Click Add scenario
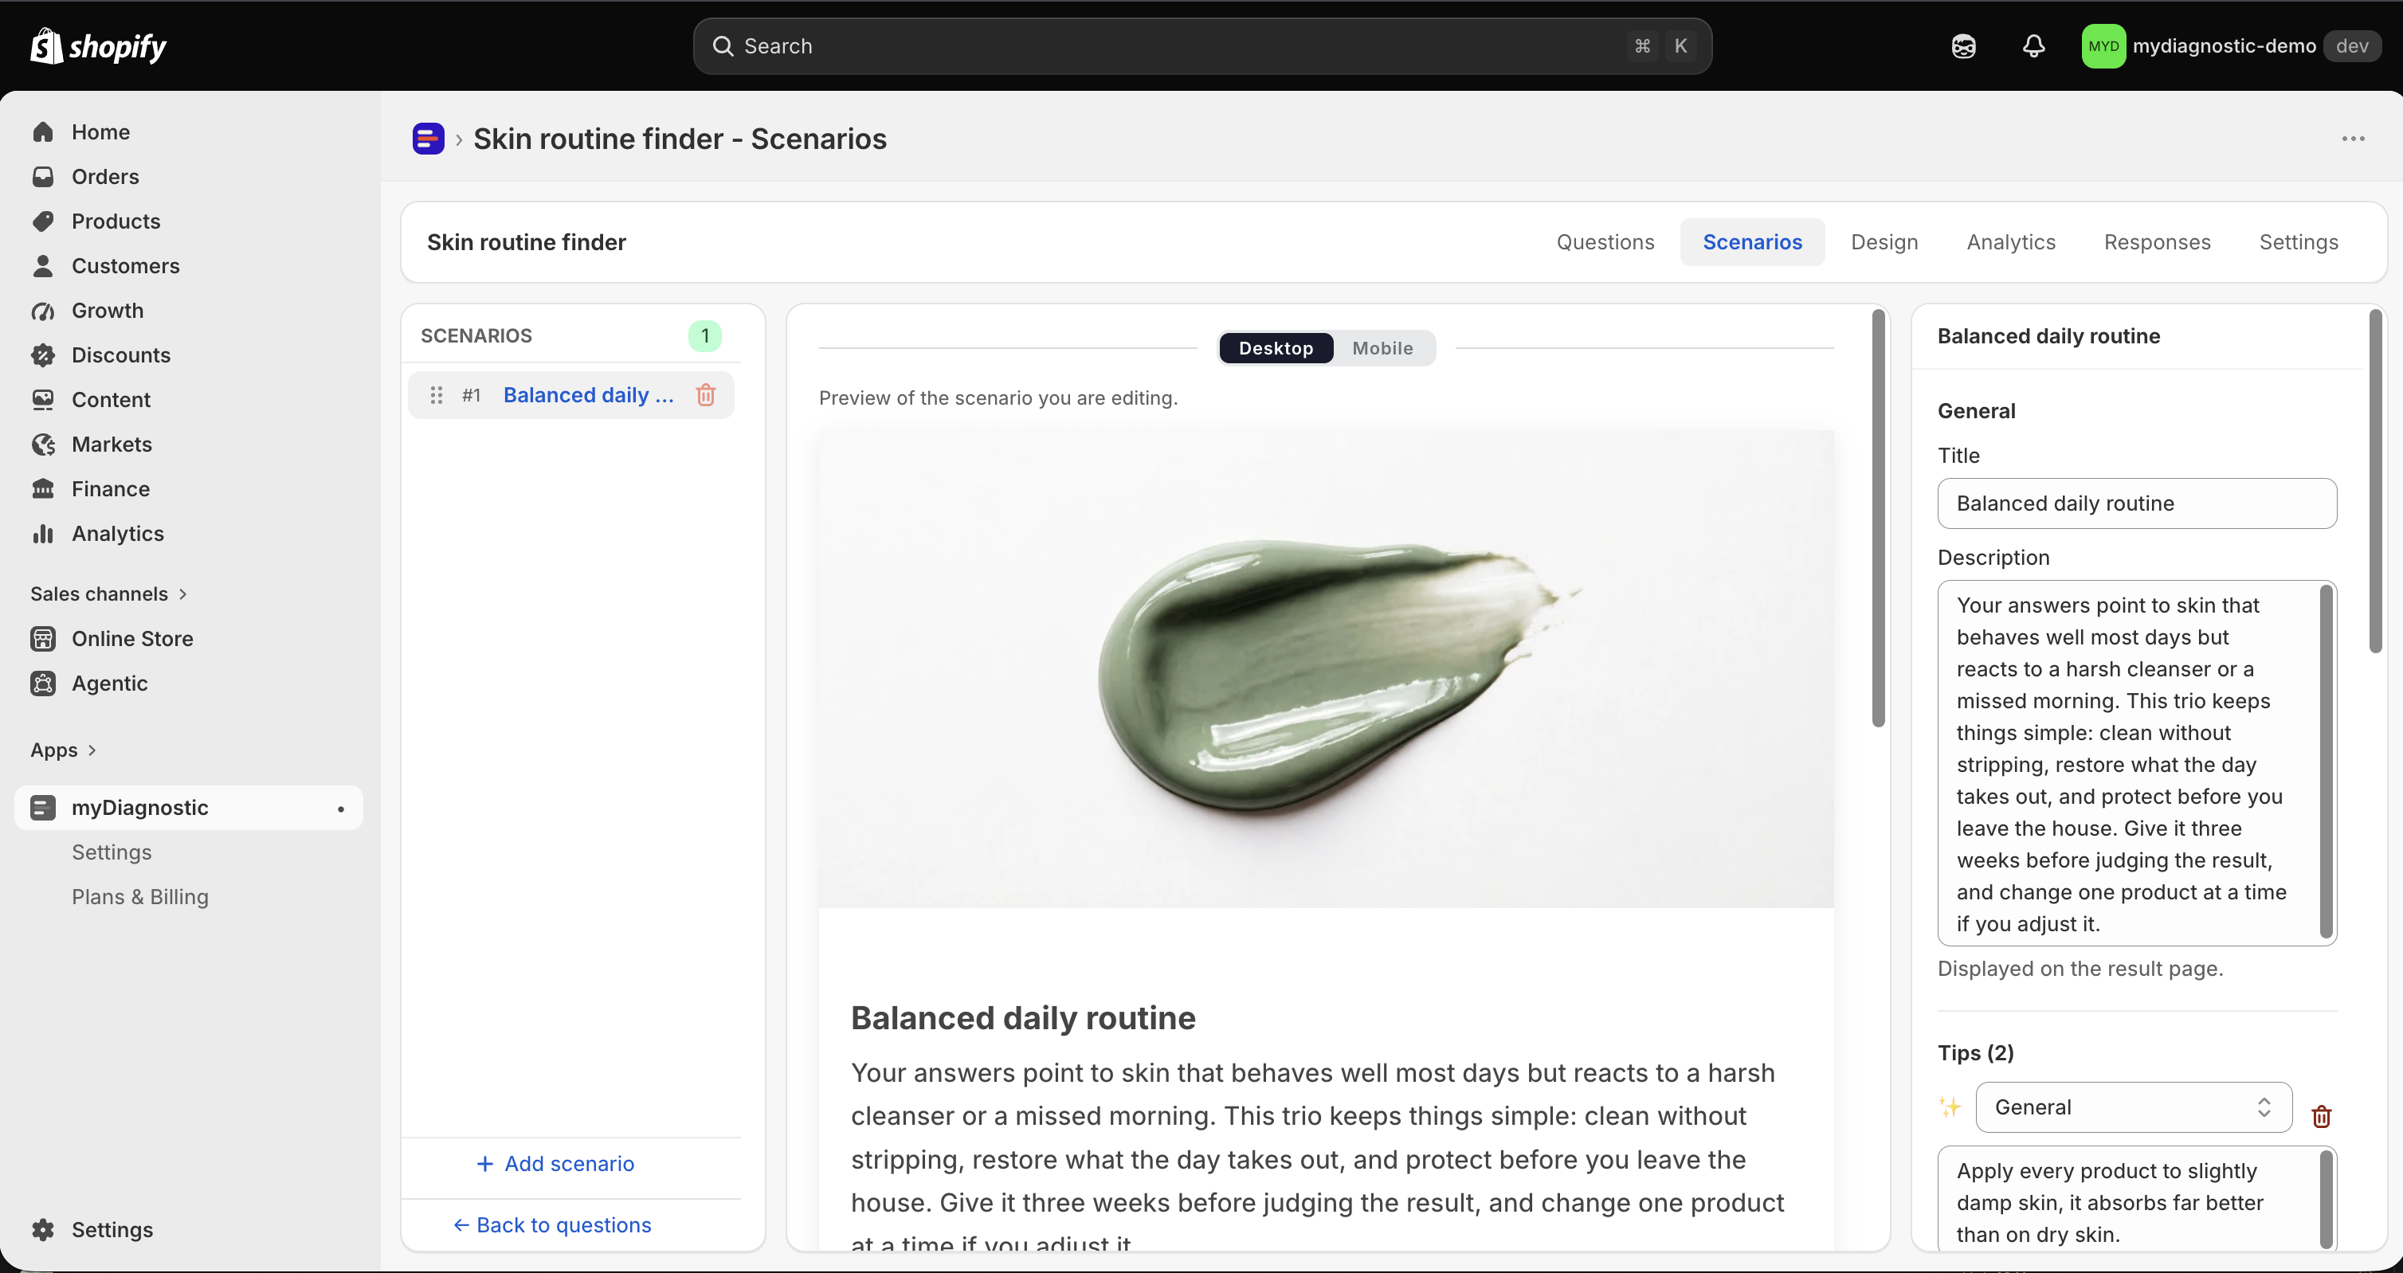 coord(555,1164)
